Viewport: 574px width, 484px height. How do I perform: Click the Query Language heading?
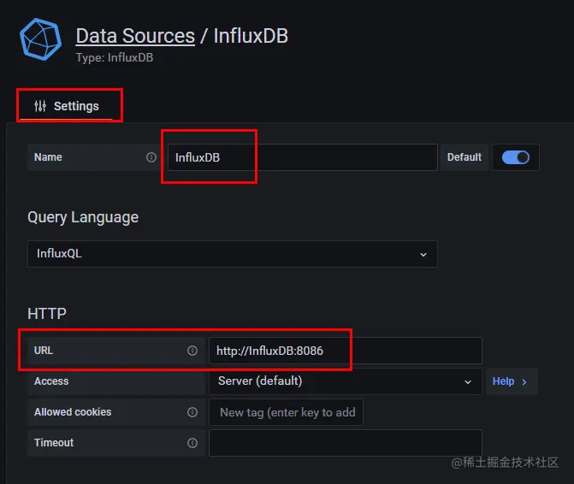(x=83, y=217)
